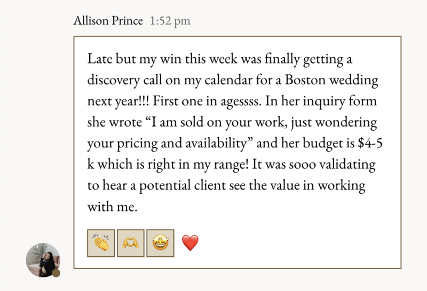Toggle the star-struck face reaction
Image resolution: width=427 pixels, height=291 pixels.
click(x=161, y=243)
